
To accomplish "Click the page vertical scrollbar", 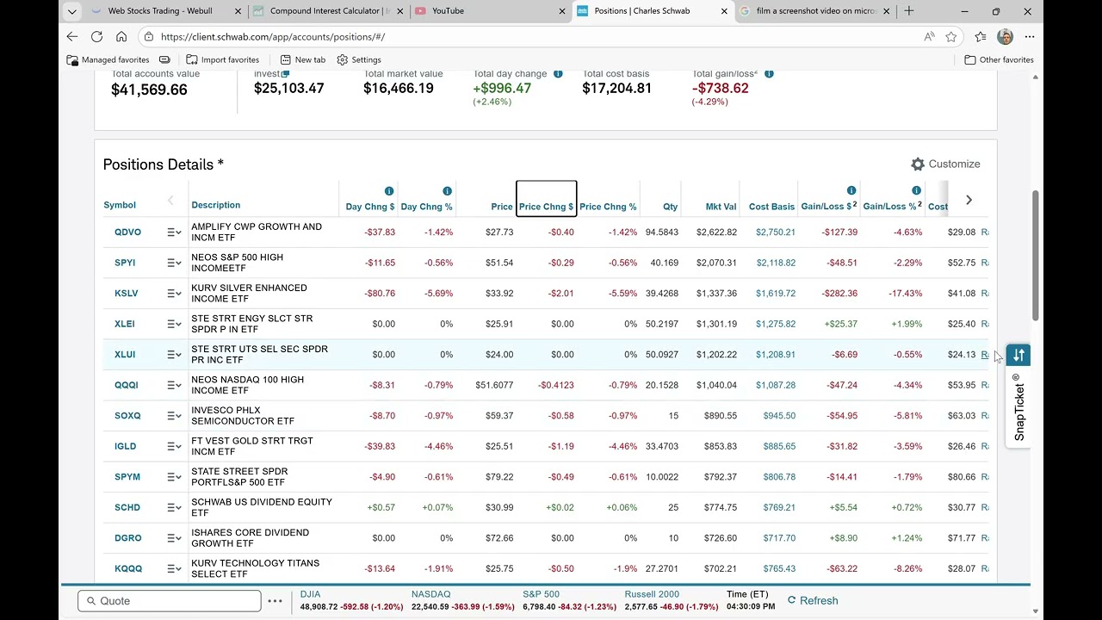I will 1036,255.
